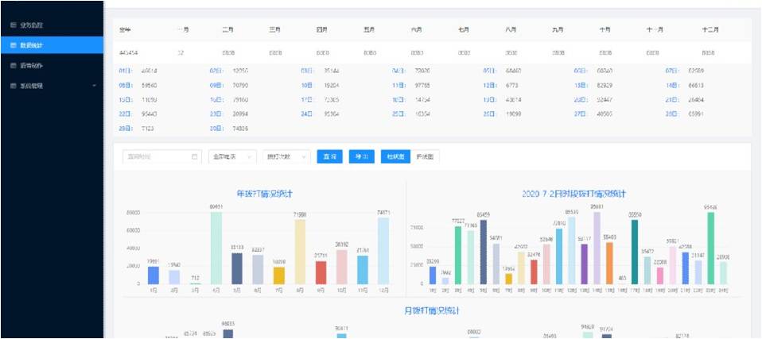Click the 数据统计 sidebar menu icon
The height and width of the screenshot is (339, 762).
[x=13, y=45]
